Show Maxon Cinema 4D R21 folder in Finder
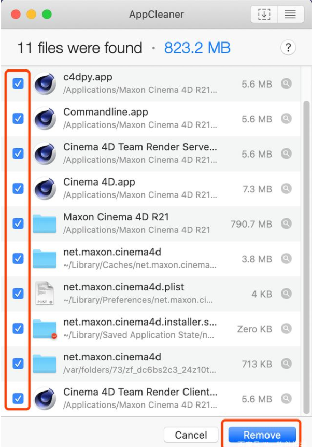Viewport: 312px width, 447px height. pyautogui.click(x=286, y=223)
